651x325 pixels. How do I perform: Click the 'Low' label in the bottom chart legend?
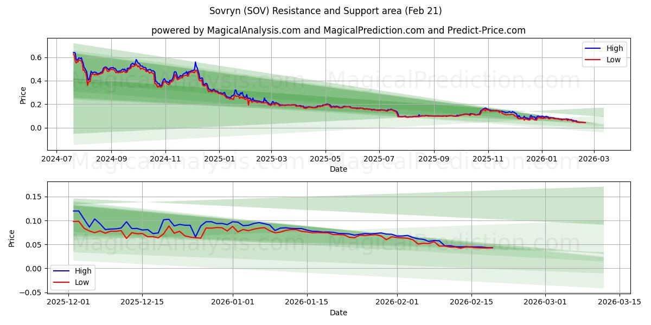tap(82, 282)
